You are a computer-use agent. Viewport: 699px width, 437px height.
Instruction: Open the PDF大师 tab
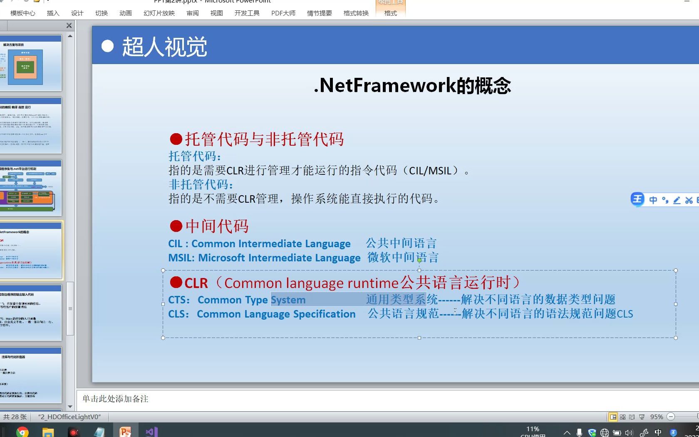(x=283, y=13)
